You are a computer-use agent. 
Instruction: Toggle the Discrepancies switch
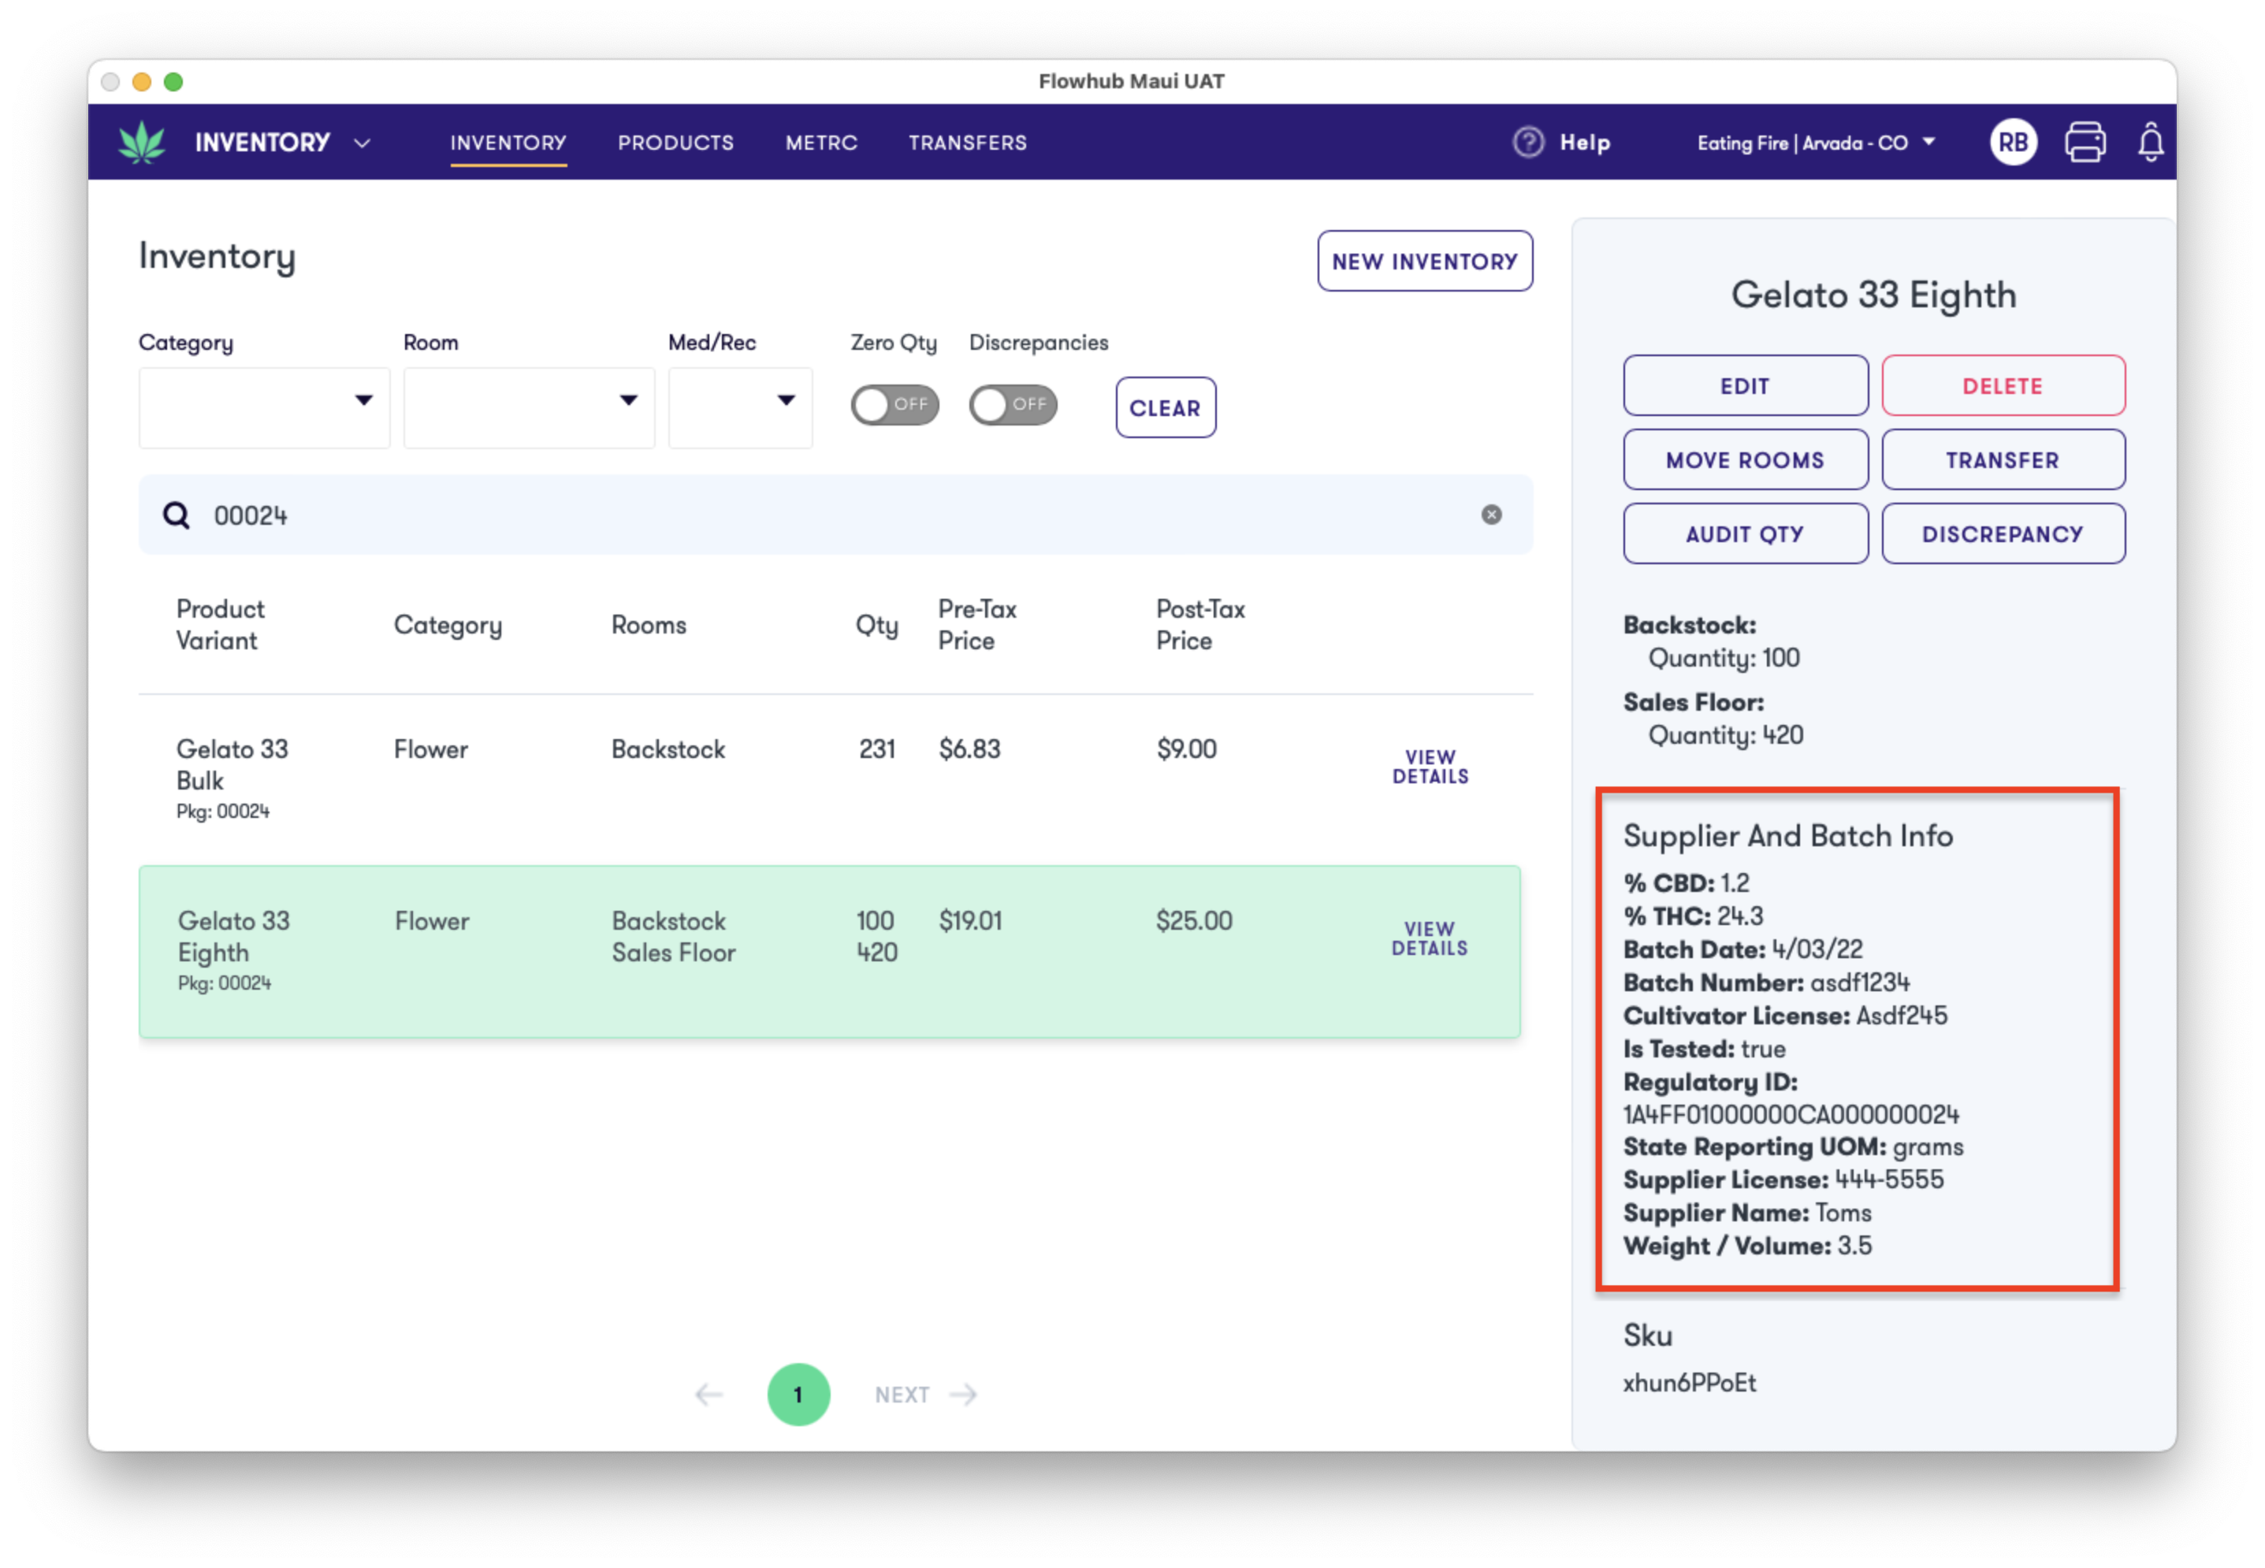coord(1012,405)
